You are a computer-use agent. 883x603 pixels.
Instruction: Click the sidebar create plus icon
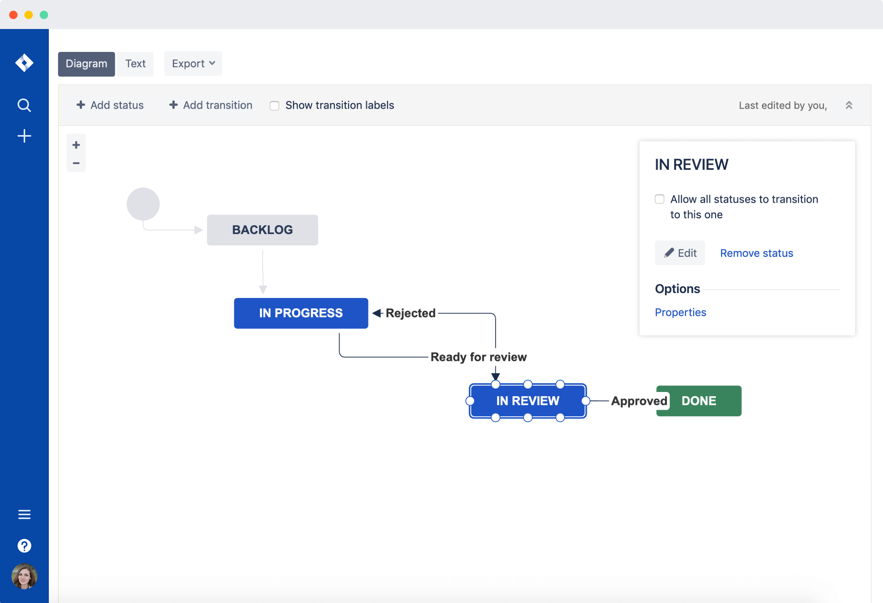24,136
